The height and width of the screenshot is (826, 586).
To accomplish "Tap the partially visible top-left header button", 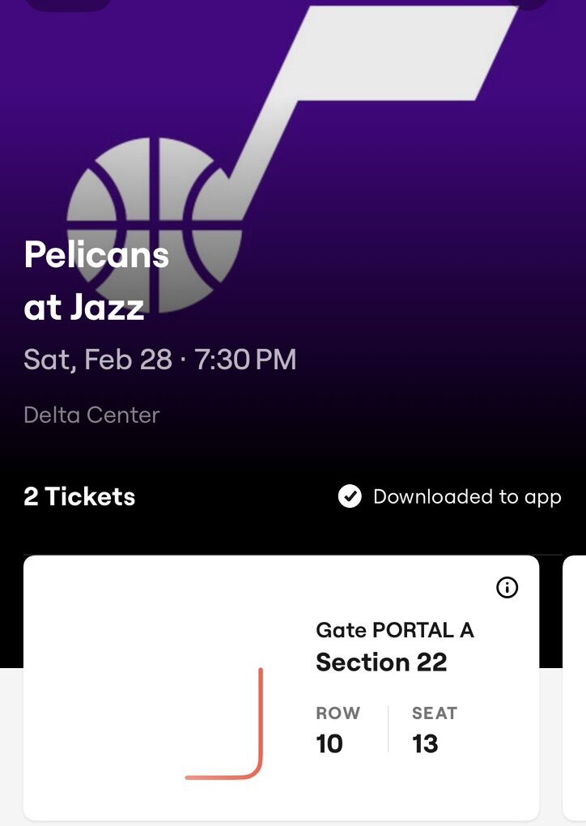I will click(x=69, y=3).
